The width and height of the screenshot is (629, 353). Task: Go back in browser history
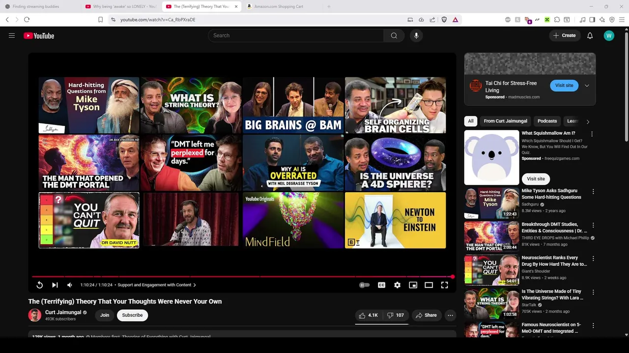click(7, 20)
